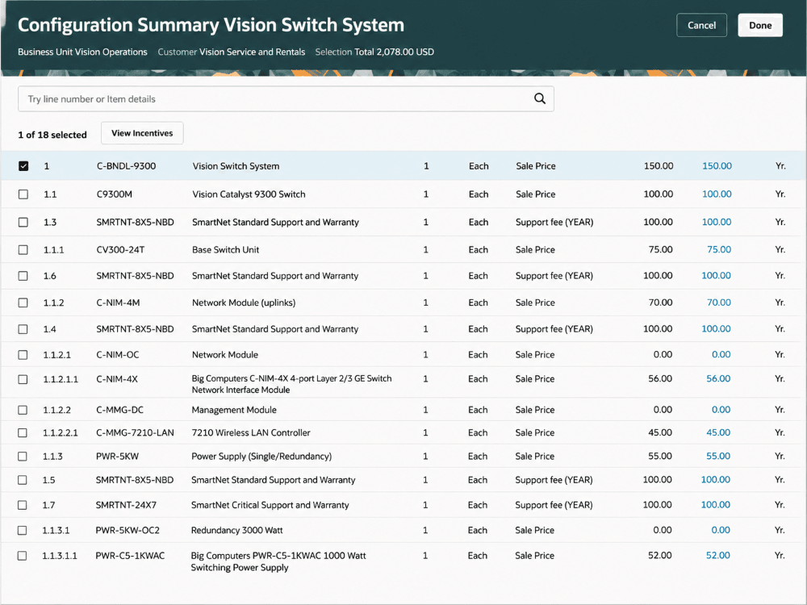The height and width of the screenshot is (605, 807).
Task: Click the 7210 Wireless LAN Controller description
Action: (251, 432)
